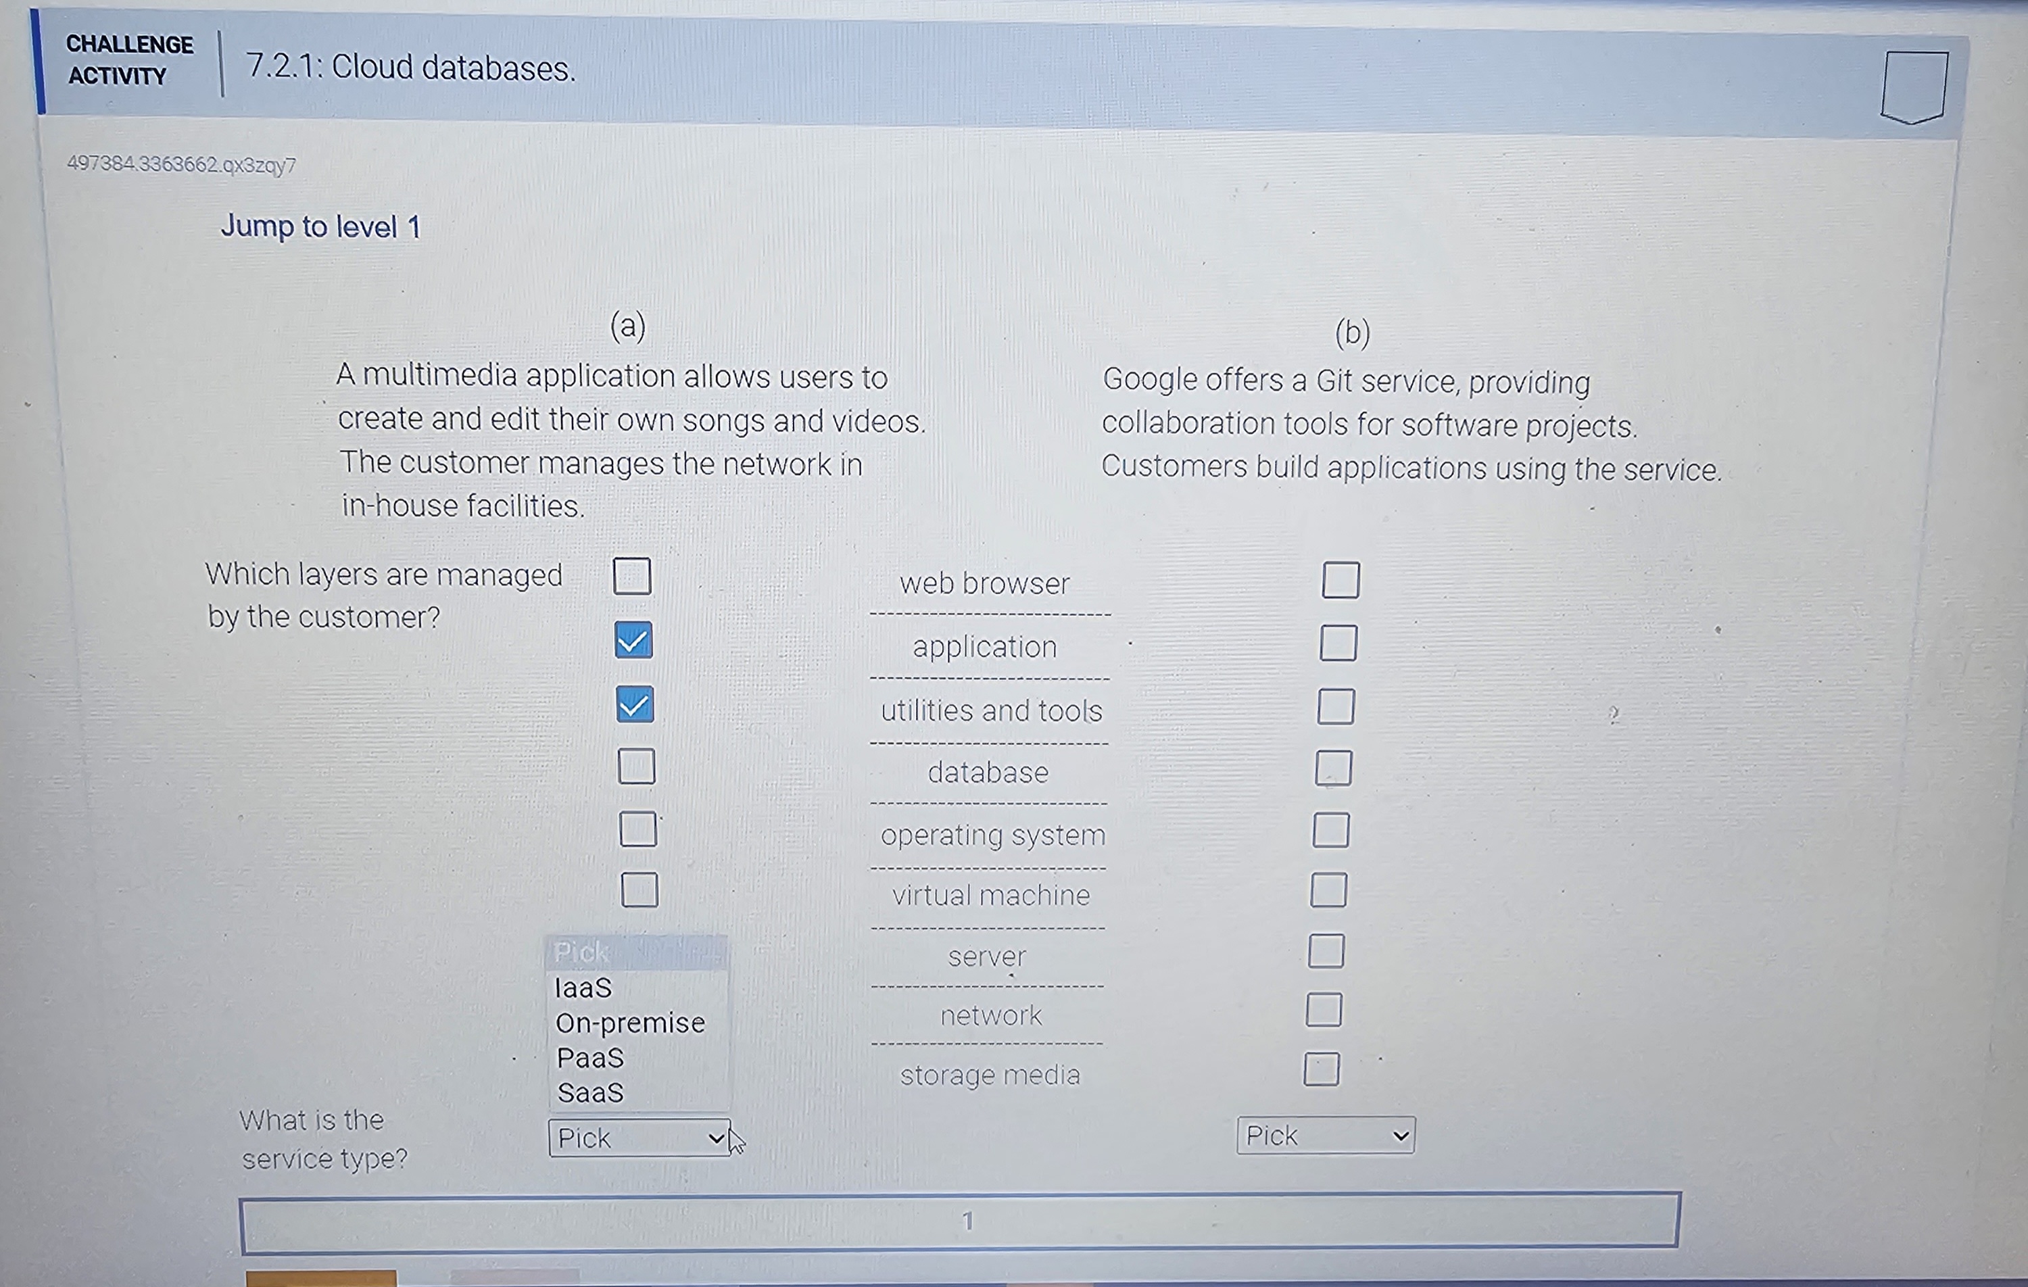Open the service type Pick dropdown for (a)
Viewport: 2028px width, 1287px height.
[639, 1138]
